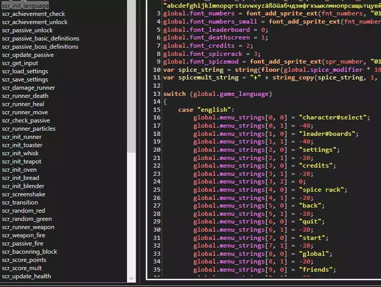
Task: Open scr_init_teapot script
Action: (22, 161)
